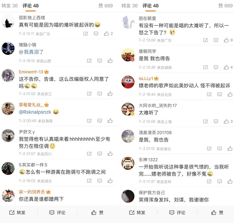Image resolution: width=234 pixels, height=223 pixels.
Task: Tap the repost icon on 猪脑小锅's comment
Action: coord(89,61)
